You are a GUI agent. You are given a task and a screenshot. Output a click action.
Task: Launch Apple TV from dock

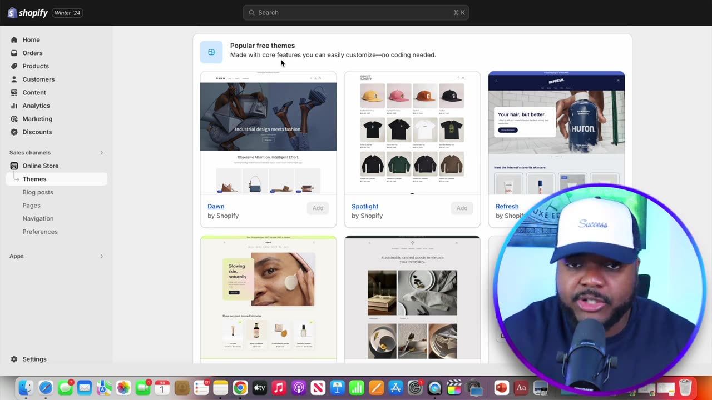260,387
